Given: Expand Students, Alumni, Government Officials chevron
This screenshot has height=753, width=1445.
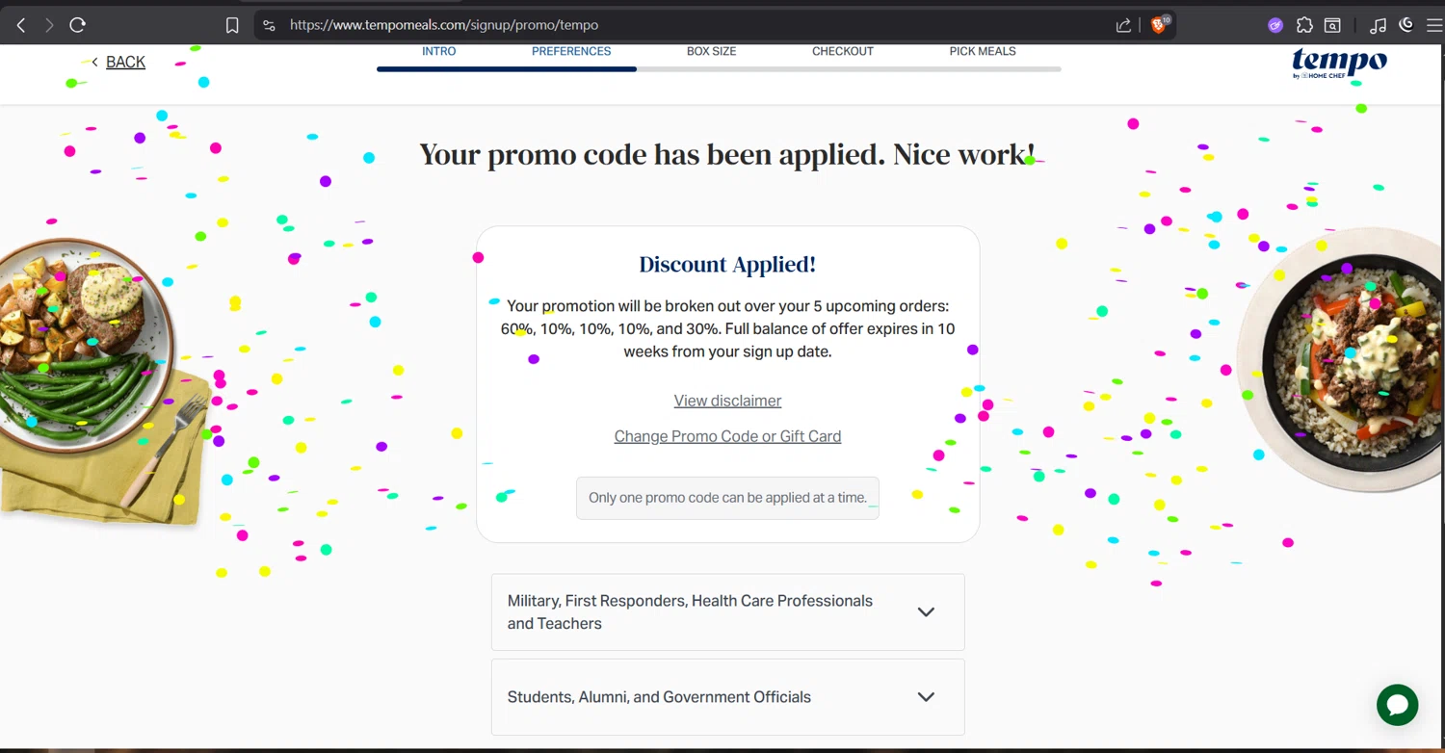Looking at the screenshot, I should (926, 697).
